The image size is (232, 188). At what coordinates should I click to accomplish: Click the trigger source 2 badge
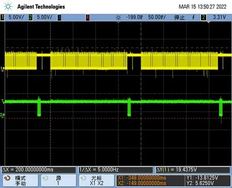[x=204, y=18]
